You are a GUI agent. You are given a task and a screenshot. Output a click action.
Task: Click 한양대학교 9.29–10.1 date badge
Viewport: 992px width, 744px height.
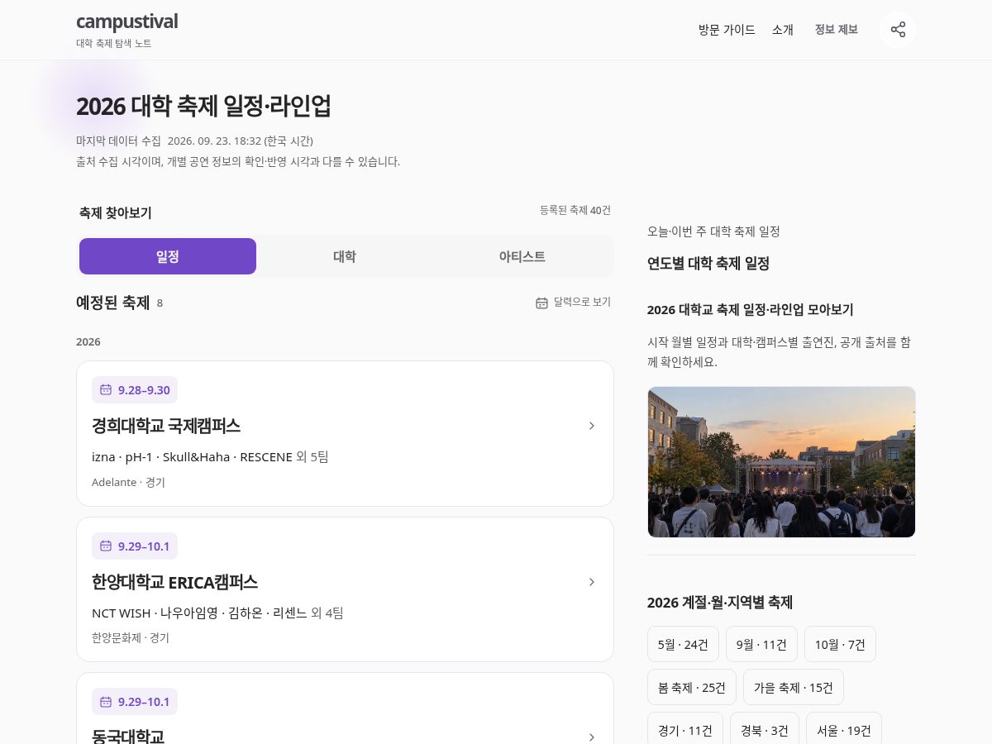[135, 546]
